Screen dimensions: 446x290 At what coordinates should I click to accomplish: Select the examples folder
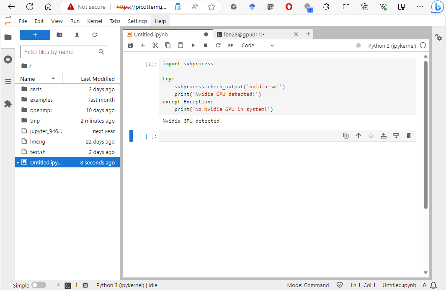(x=67, y=100)
